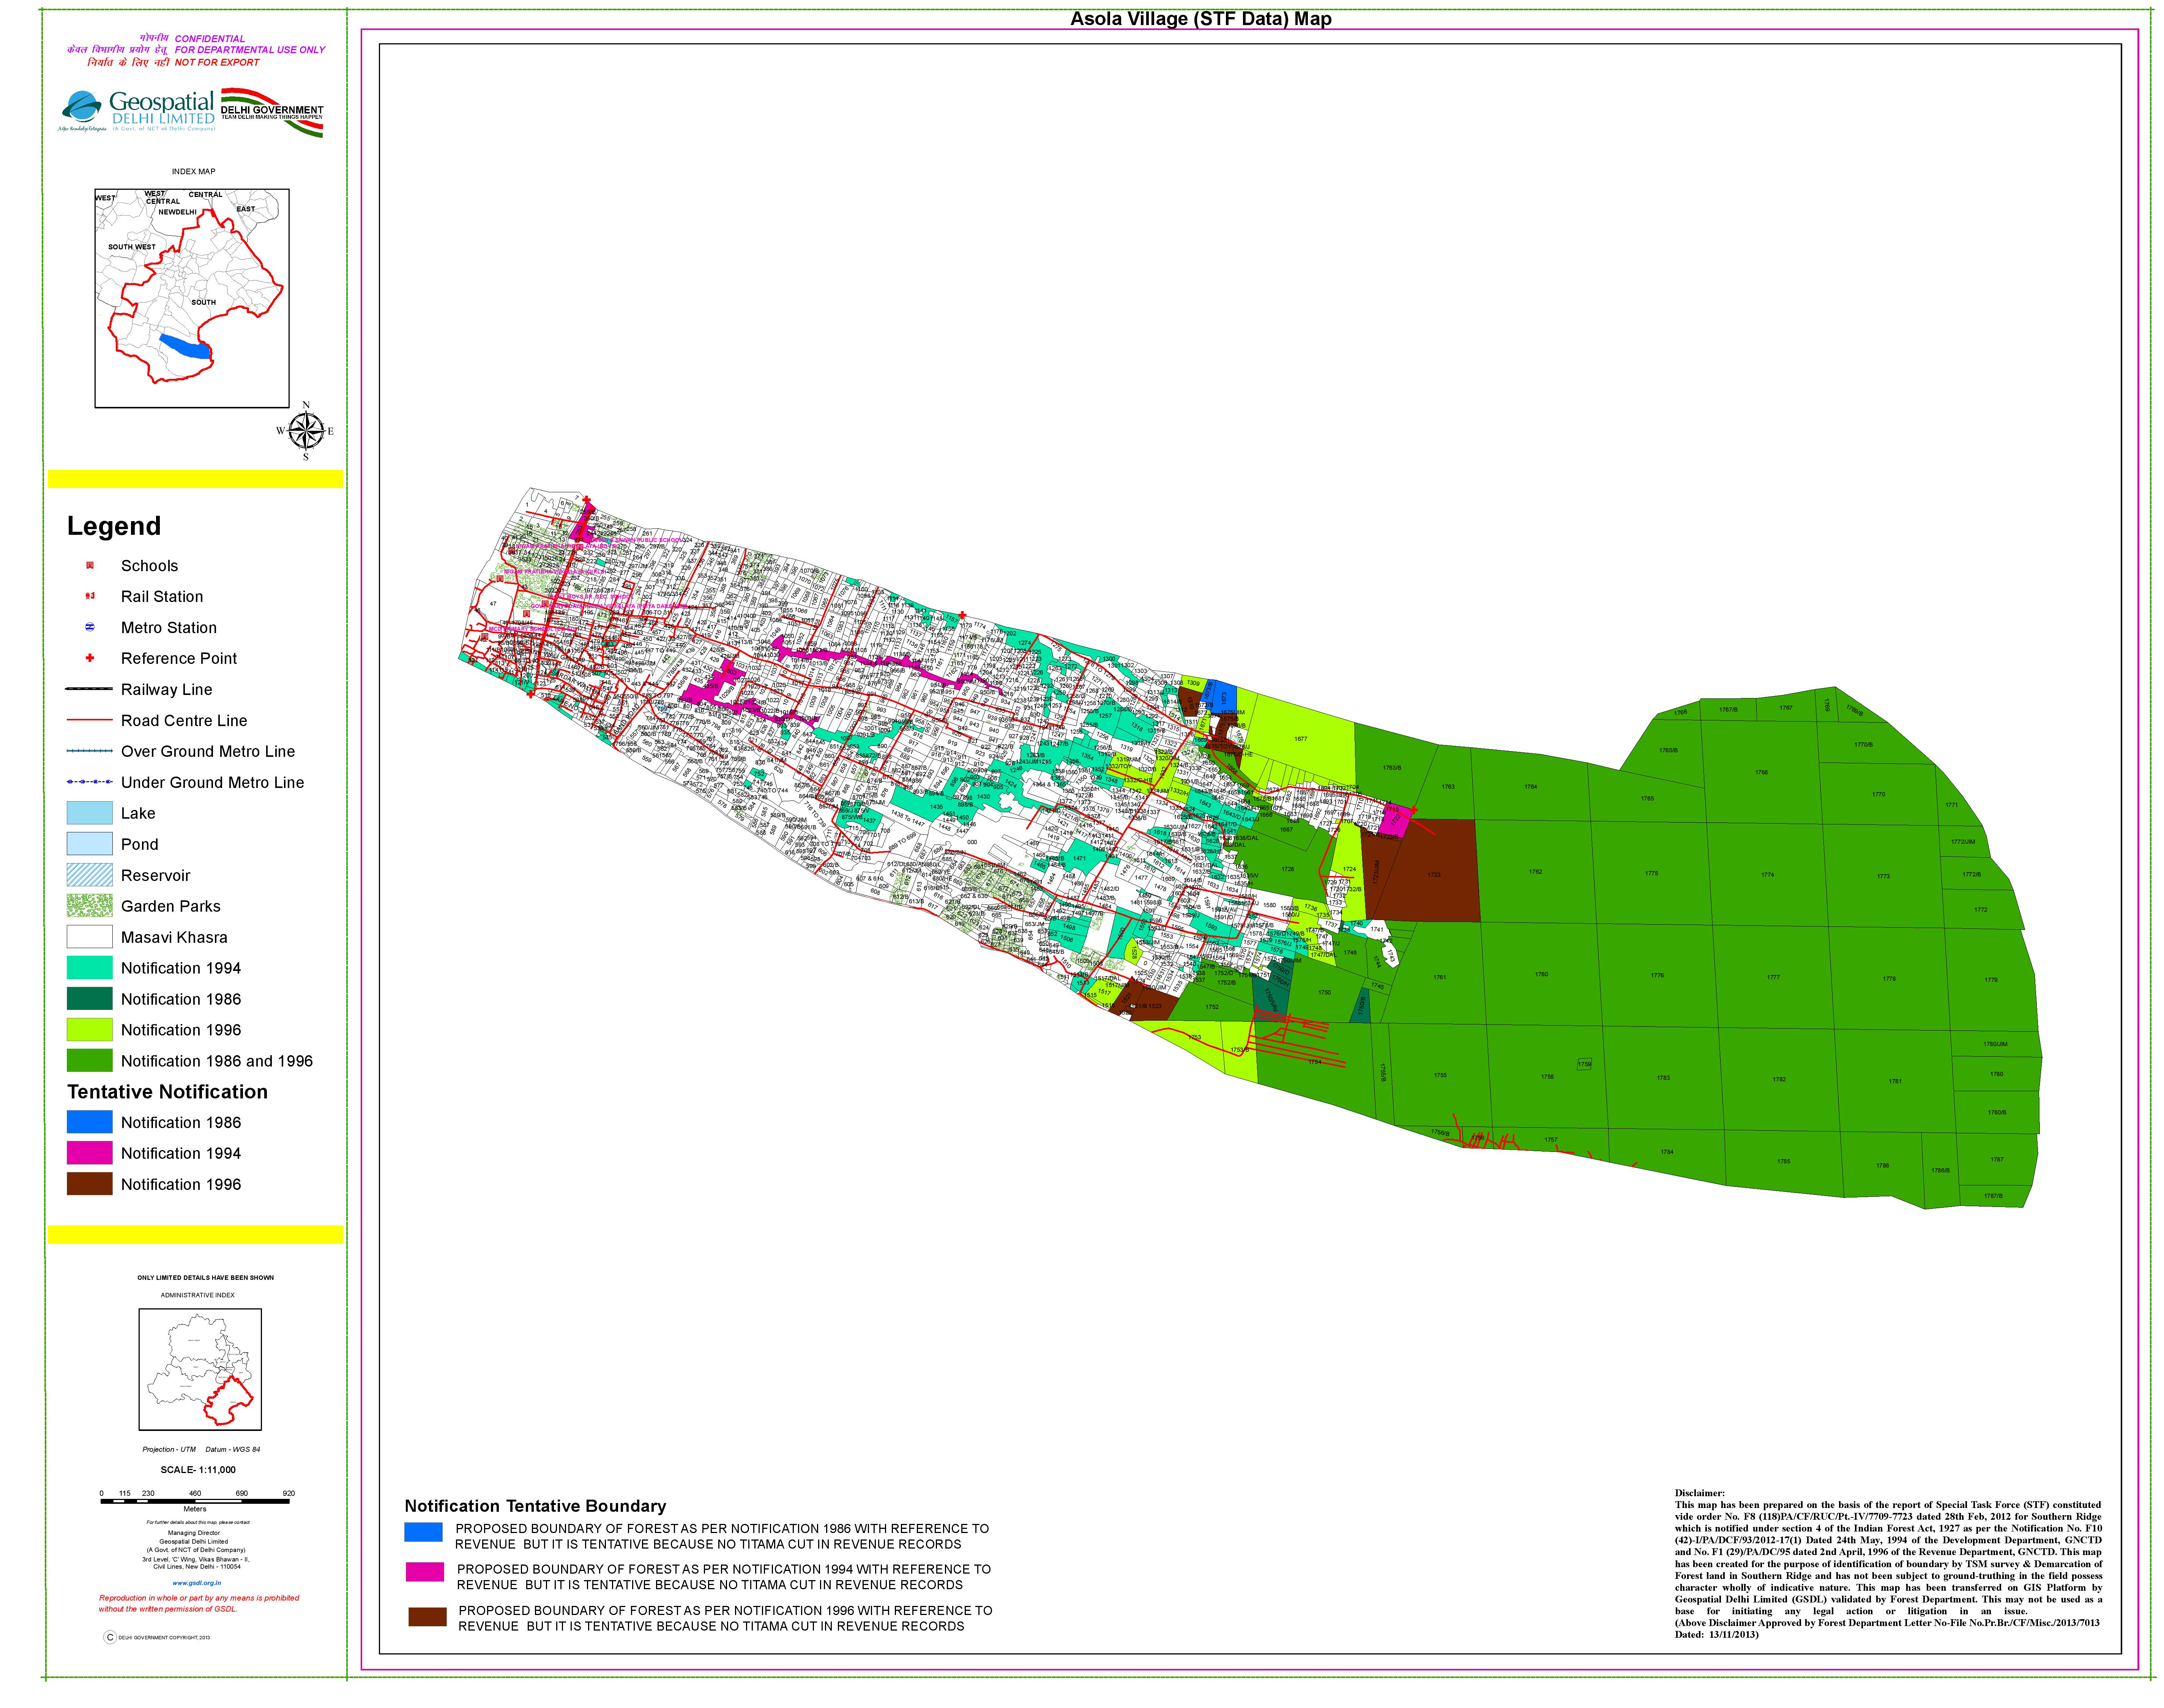The width and height of the screenshot is (2164, 1708).
Task: Open the www.gsdl.org.in link
Action: pos(197,1583)
